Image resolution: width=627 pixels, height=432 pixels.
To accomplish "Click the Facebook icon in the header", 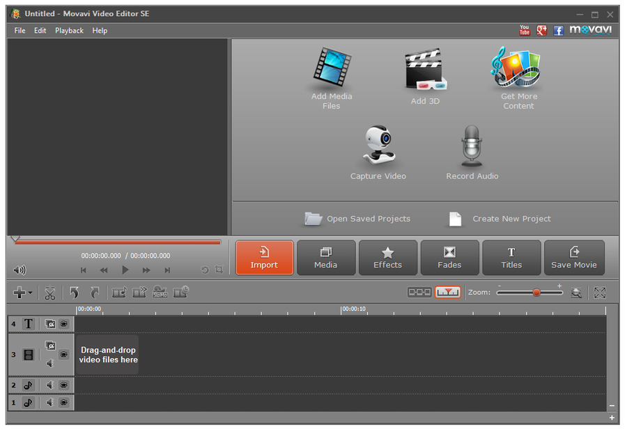I will (x=559, y=31).
